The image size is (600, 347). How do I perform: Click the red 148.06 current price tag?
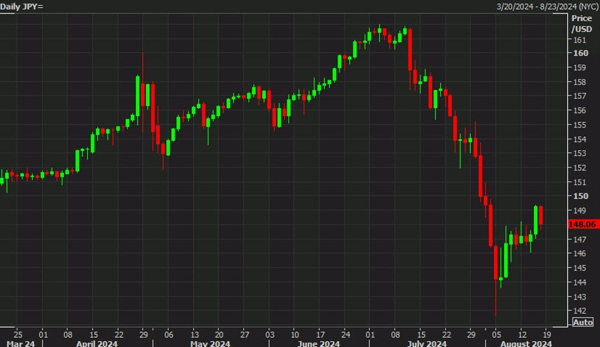[x=583, y=224]
